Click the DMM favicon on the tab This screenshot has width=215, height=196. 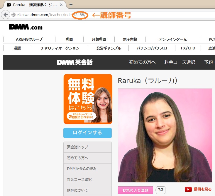pos(9,5)
